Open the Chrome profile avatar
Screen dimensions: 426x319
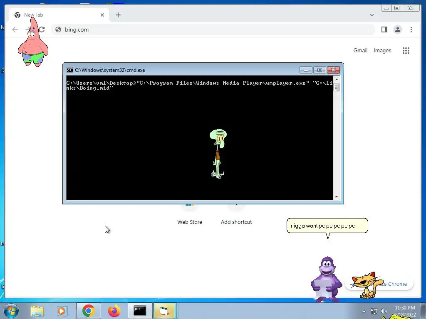pyautogui.click(x=397, y=29)
